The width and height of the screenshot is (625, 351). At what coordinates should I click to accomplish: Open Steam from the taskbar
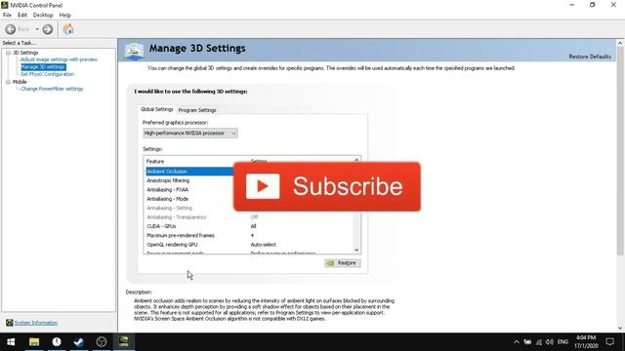point(79,342)
